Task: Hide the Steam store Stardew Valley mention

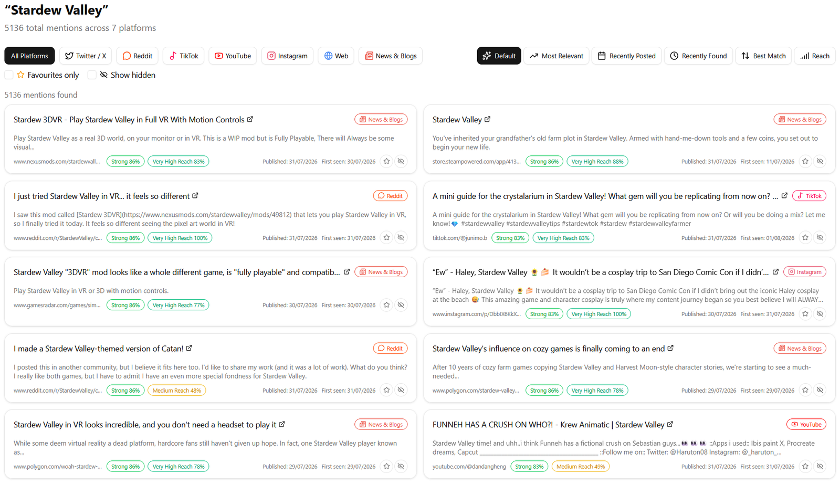Action: (820, 162)
